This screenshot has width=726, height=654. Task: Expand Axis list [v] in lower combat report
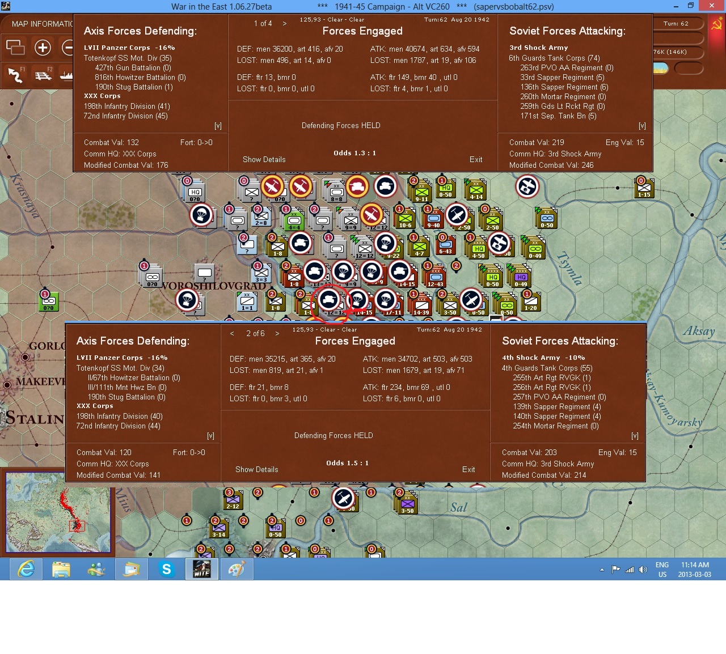pos(210,436)
